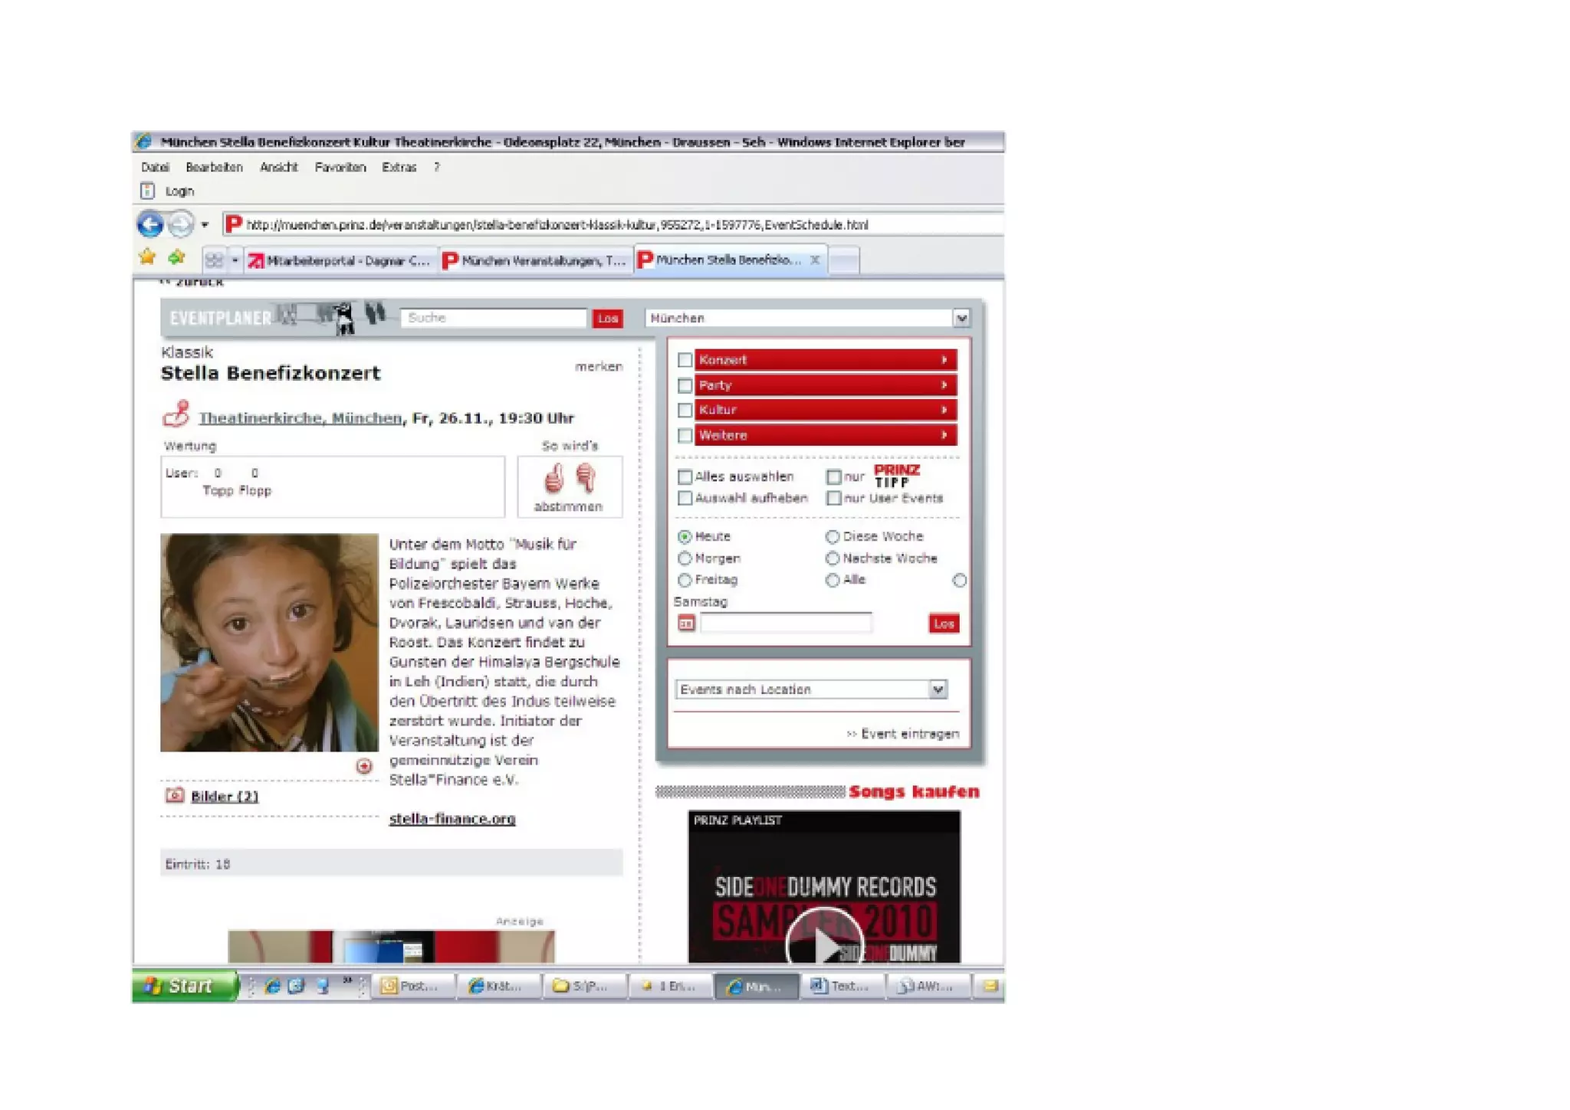Switch to München Veranstaltungen tab
This screenshot has height=1110, width=1570.
[536, 260]
